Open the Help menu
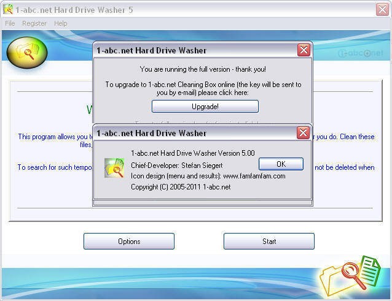This screenshot has height=301, width=392. tap(60, 23)
